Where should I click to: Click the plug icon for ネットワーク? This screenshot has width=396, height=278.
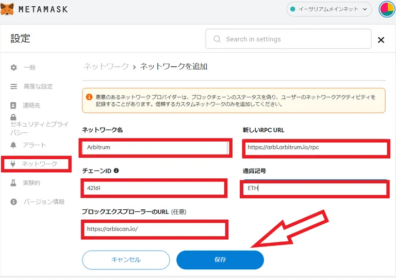pos(13,164)
